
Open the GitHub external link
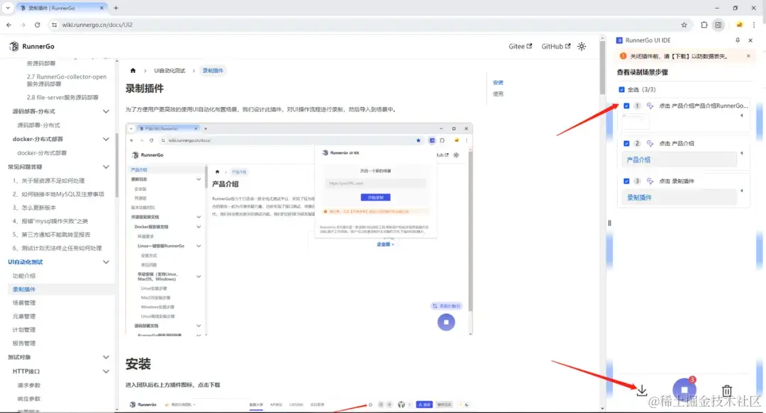click(x=556, y=46)
